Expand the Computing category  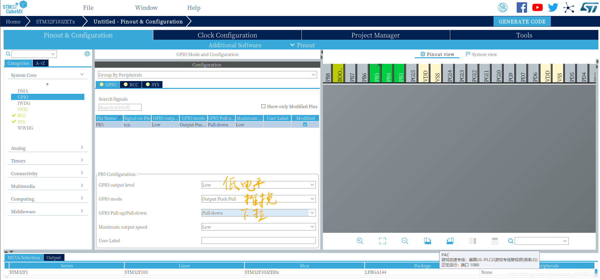click(47, 199)
